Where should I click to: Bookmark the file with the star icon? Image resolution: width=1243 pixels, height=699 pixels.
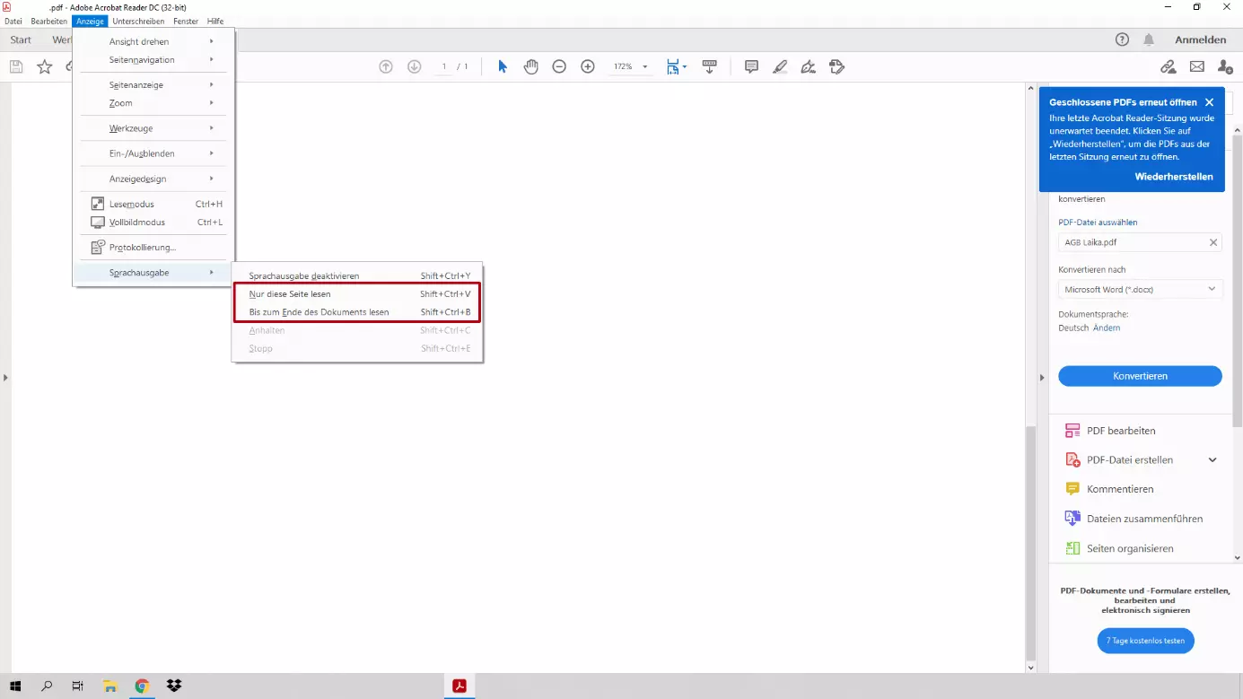[x=44, y=66]
